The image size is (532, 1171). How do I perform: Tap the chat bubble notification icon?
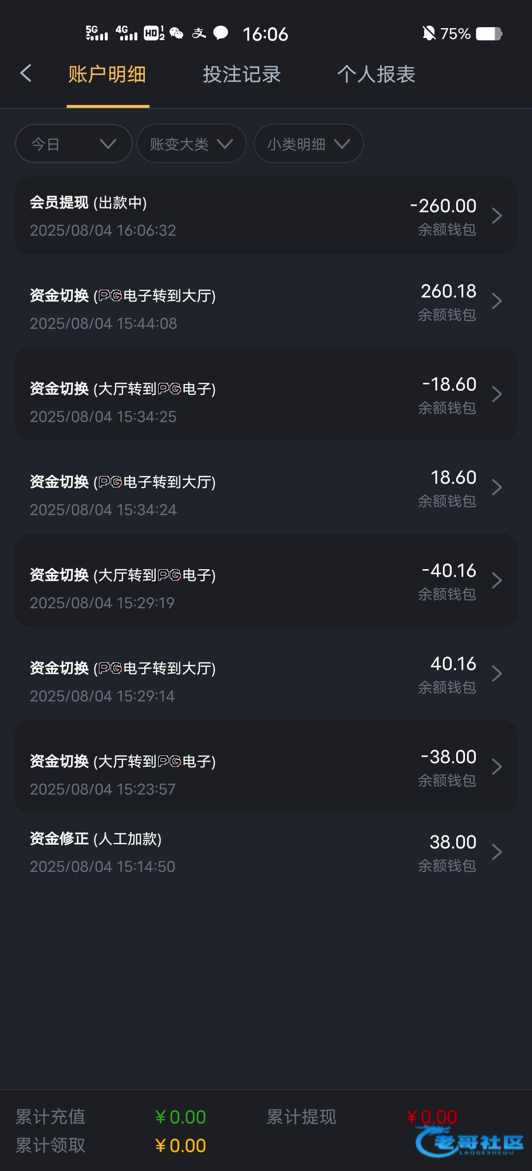[x=221, y=33]
